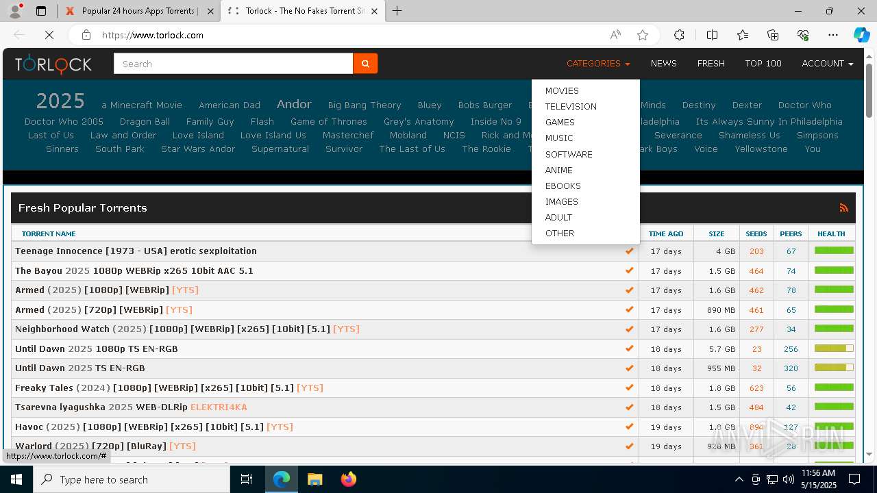Select OTHER from the categories menu
The height and width of the screenshot is (493, 877).
point(586,233)
